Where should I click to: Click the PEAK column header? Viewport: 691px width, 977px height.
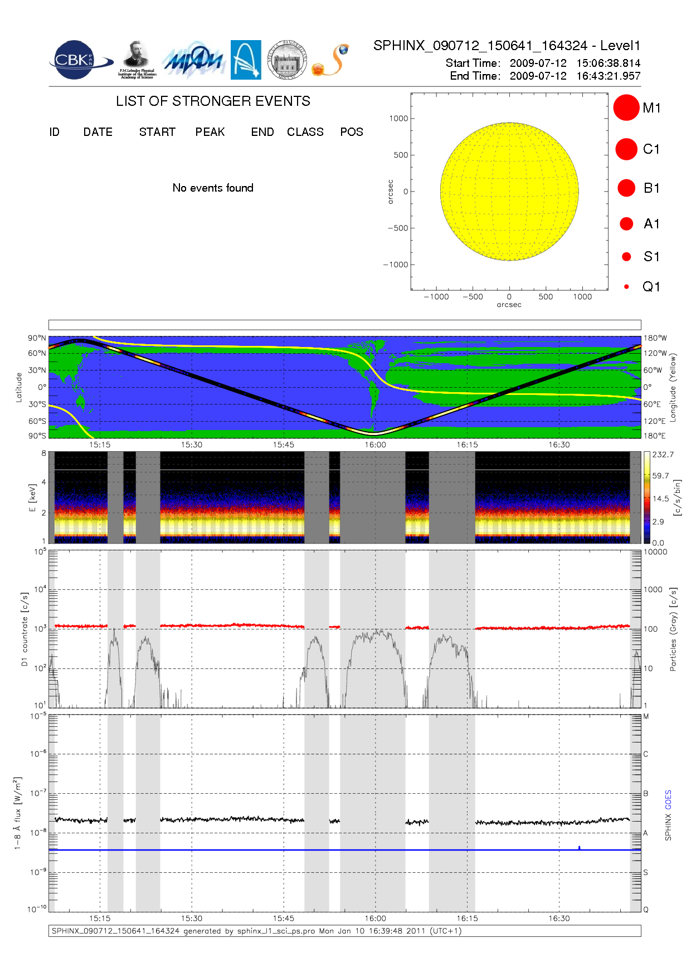tap(210, 132)
